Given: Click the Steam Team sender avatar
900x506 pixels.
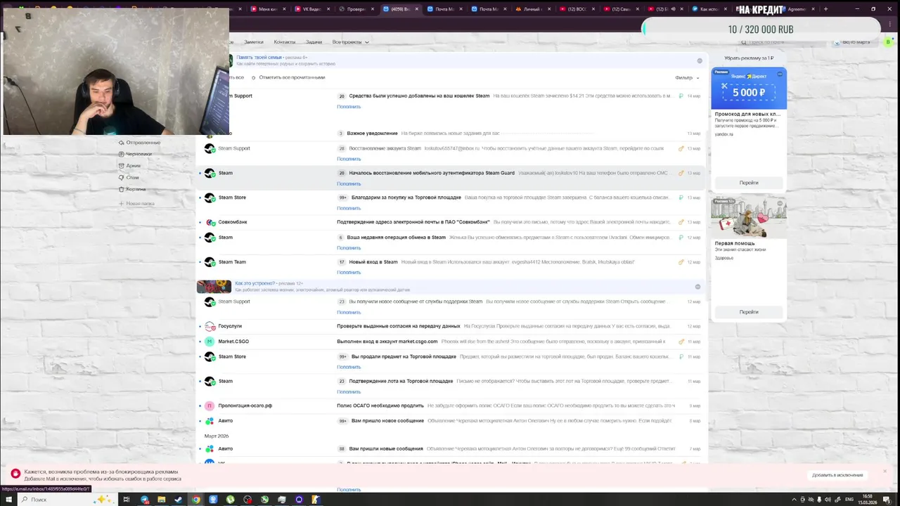Looking at the screenshot, I should click(210, 262).
